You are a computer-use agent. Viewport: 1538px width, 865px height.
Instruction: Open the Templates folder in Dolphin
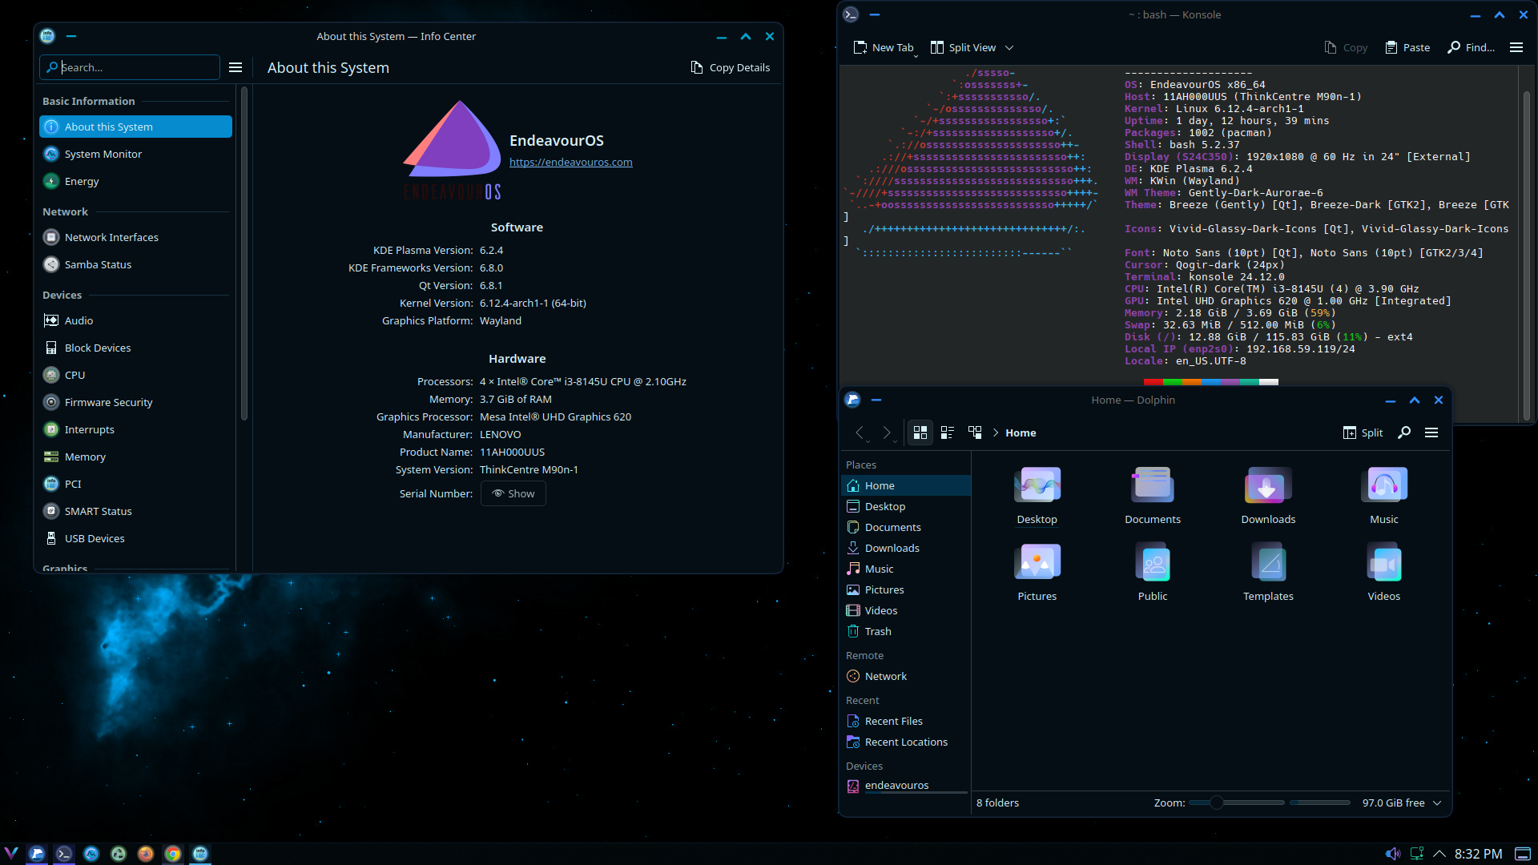tap(1268, 573)
